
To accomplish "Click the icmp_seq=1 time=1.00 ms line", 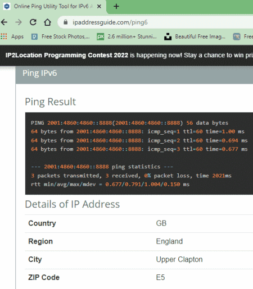I will click(138, 131).
